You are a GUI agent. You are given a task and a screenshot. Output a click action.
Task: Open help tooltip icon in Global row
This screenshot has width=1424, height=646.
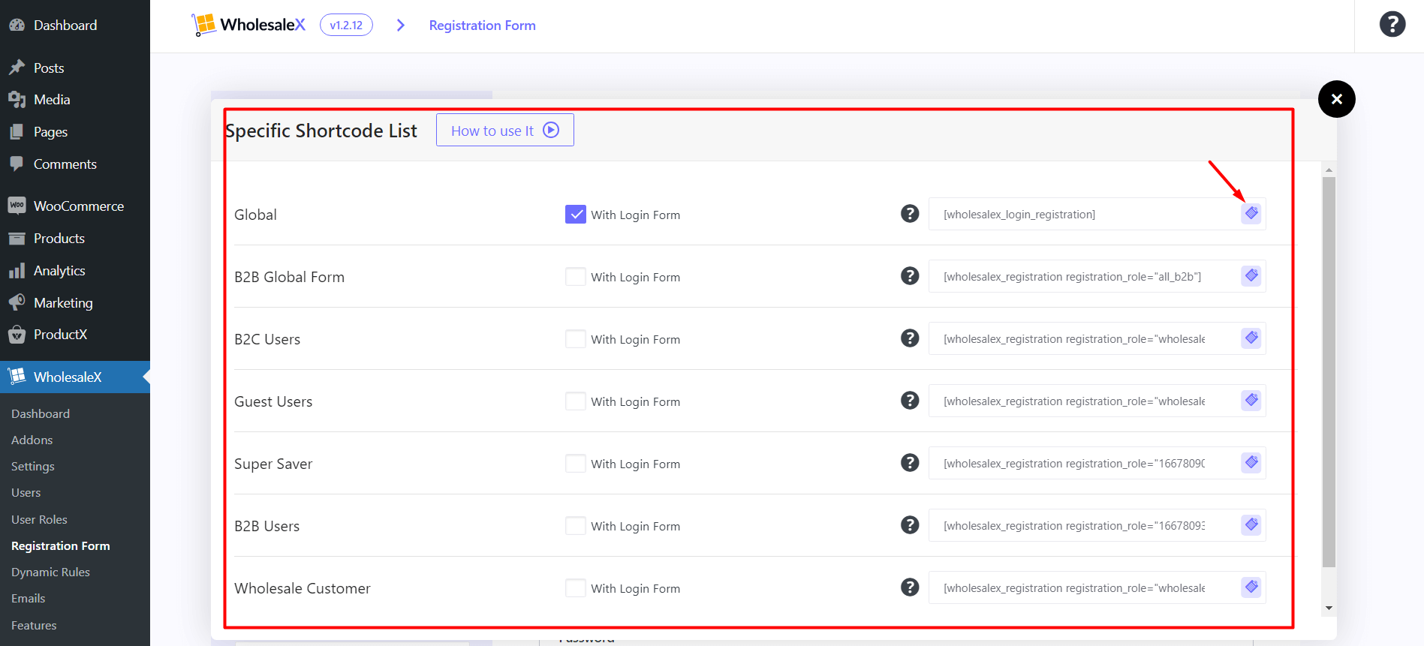point(910,214)
